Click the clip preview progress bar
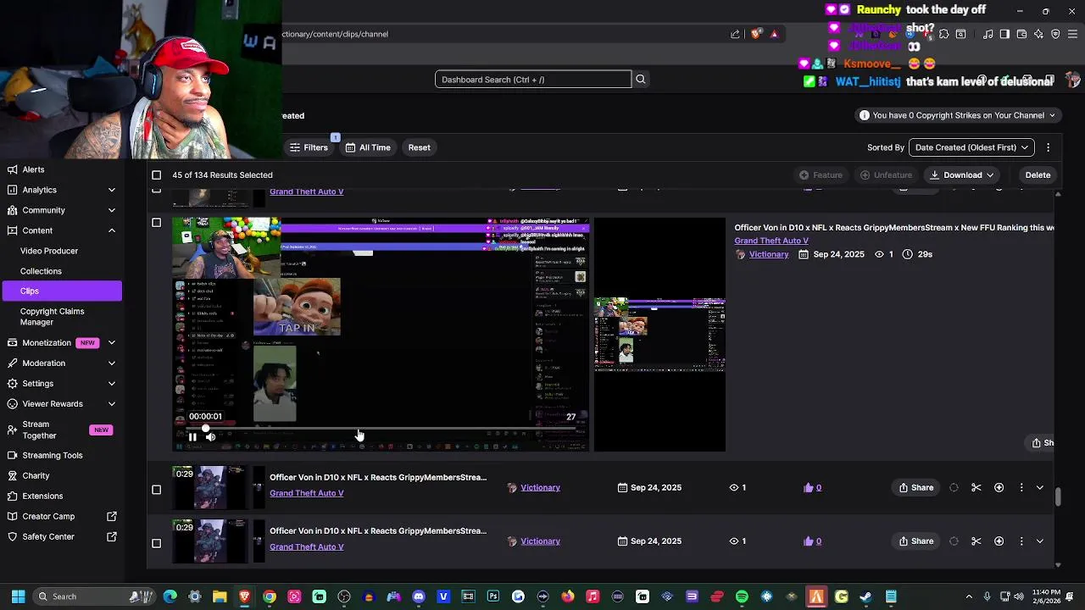The width and height of the screenshot is (1085, 610). (380, 429)
